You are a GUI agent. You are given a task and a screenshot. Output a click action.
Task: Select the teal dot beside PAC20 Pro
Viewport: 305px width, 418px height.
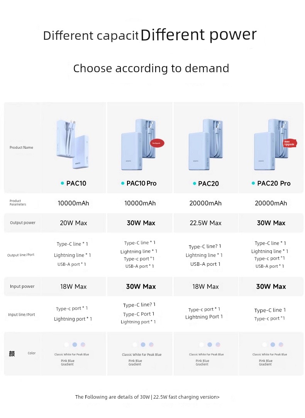pyautogui.click(x=253, y=183)
